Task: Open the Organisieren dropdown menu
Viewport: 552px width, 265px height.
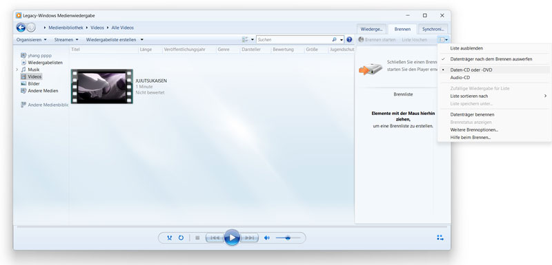Action: pyautogui.click(x=31, y=40)
